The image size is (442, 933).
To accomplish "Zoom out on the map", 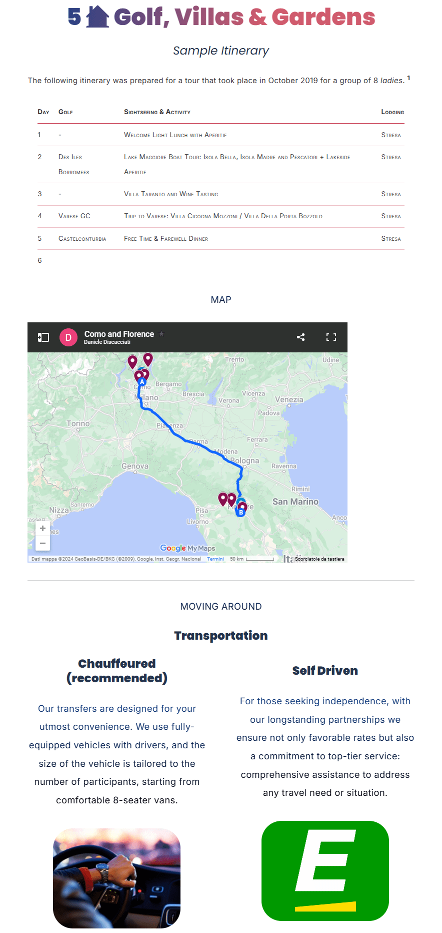I will click(x=42, y=543).
